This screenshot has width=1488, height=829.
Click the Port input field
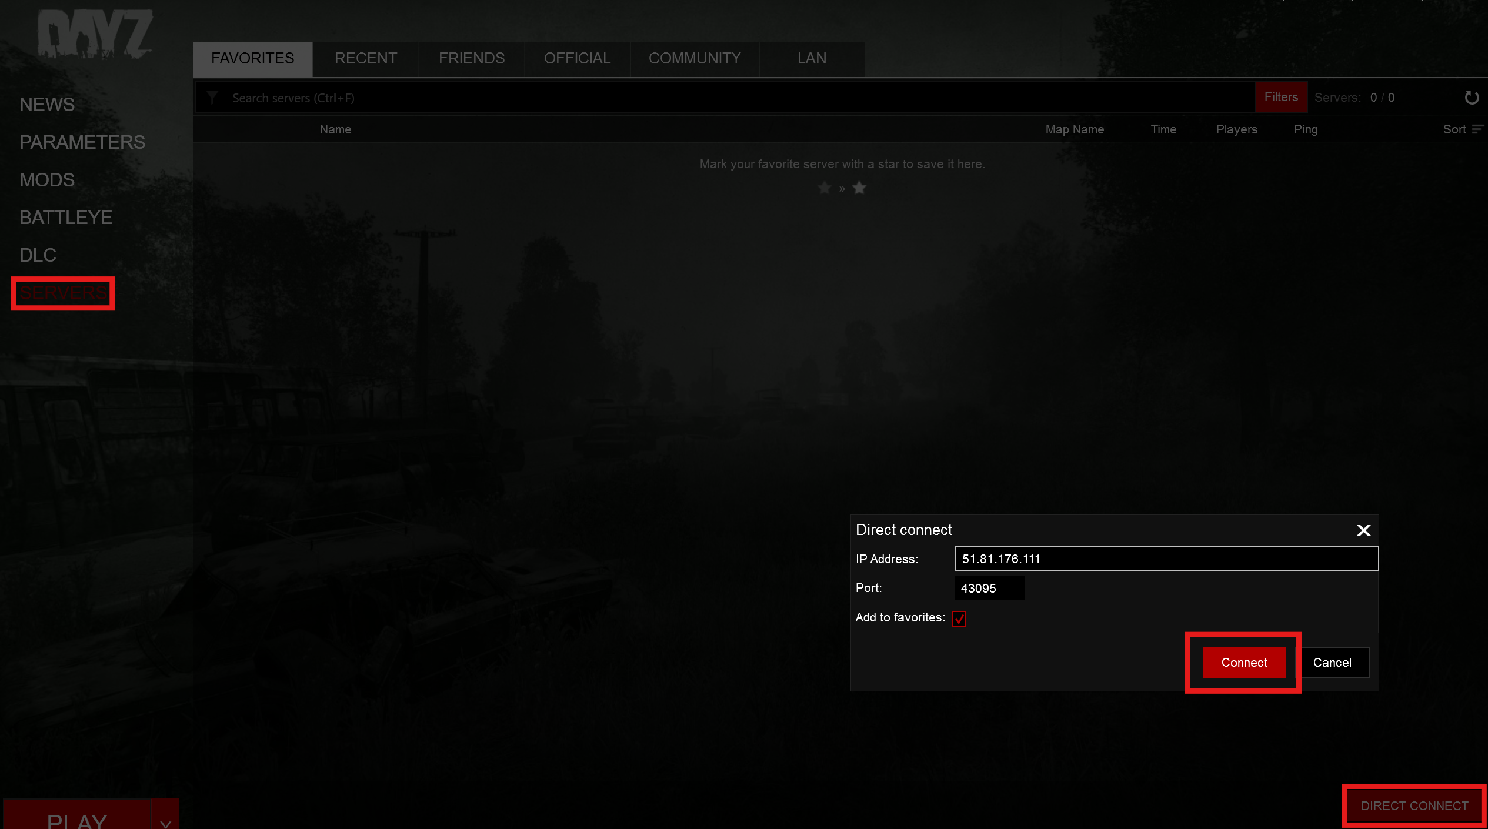coord(989,588)
